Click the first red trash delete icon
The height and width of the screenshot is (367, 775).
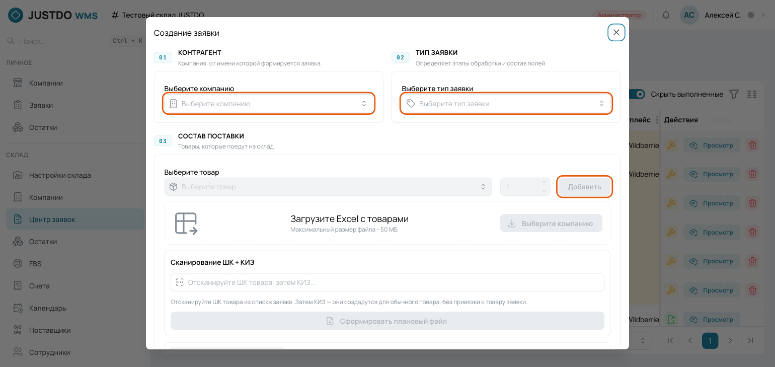pos(752,145)
